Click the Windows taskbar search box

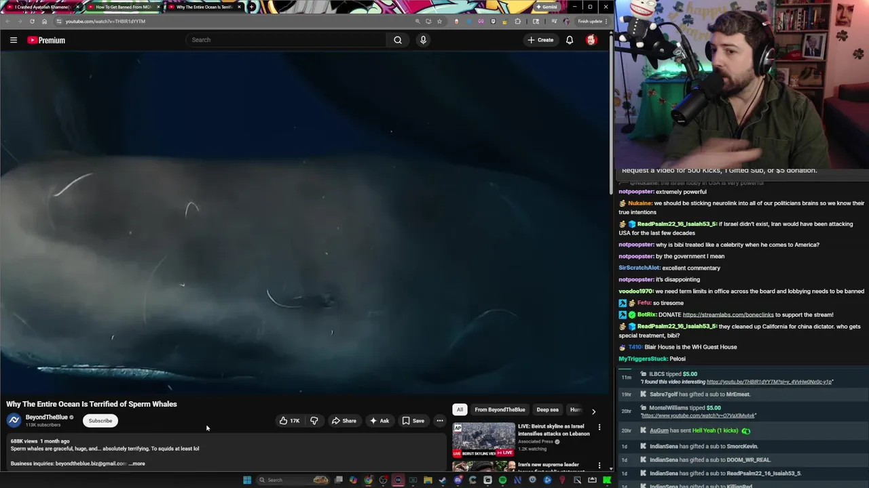[292, 480]
